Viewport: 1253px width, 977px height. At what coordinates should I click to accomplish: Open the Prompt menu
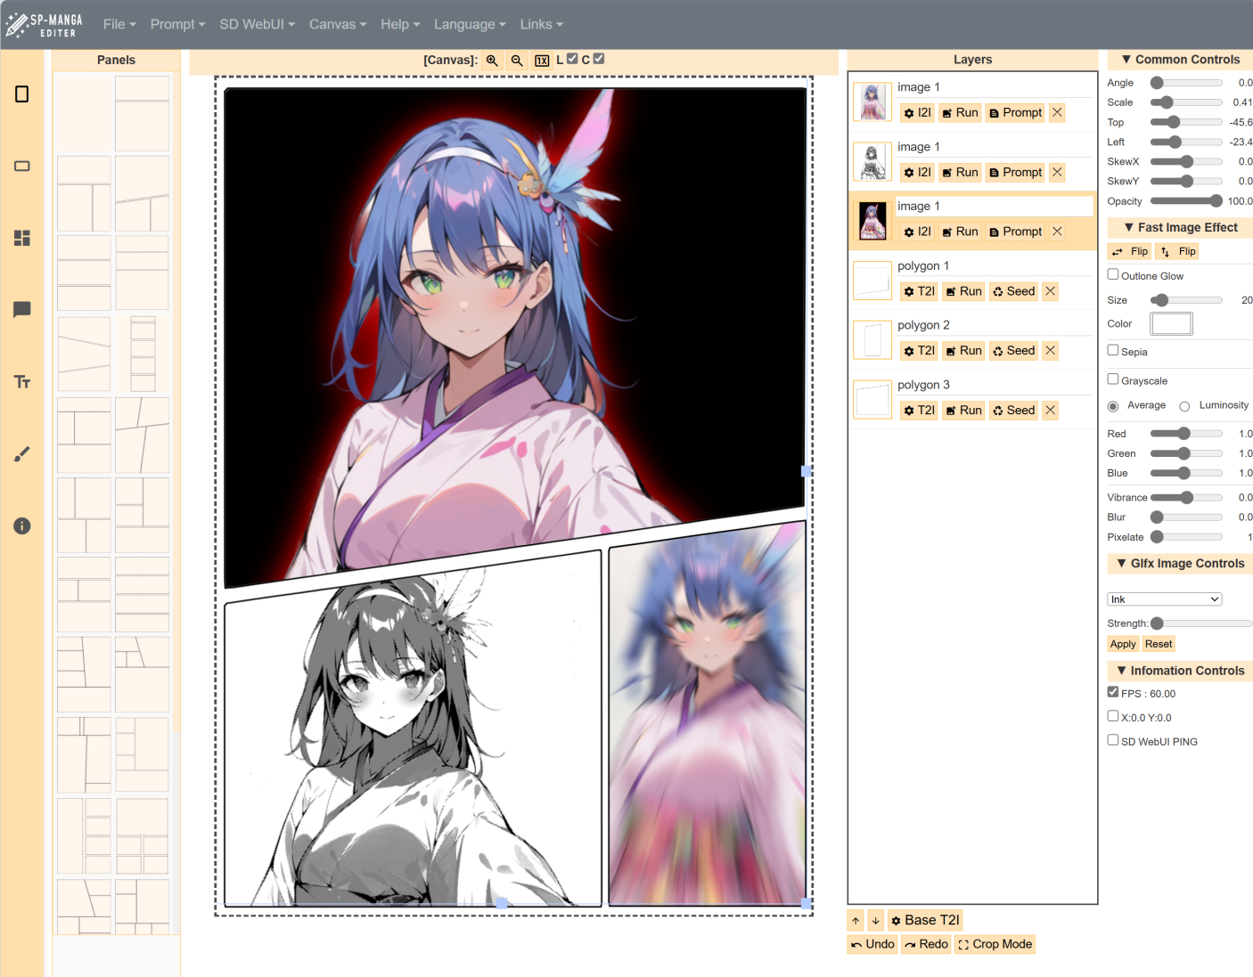coord(178,25)
